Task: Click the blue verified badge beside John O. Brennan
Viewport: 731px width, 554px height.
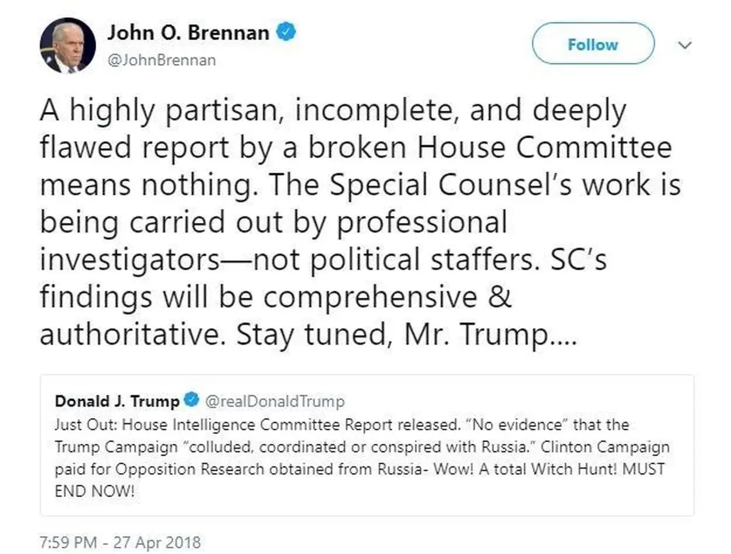Action: [287, 33]
